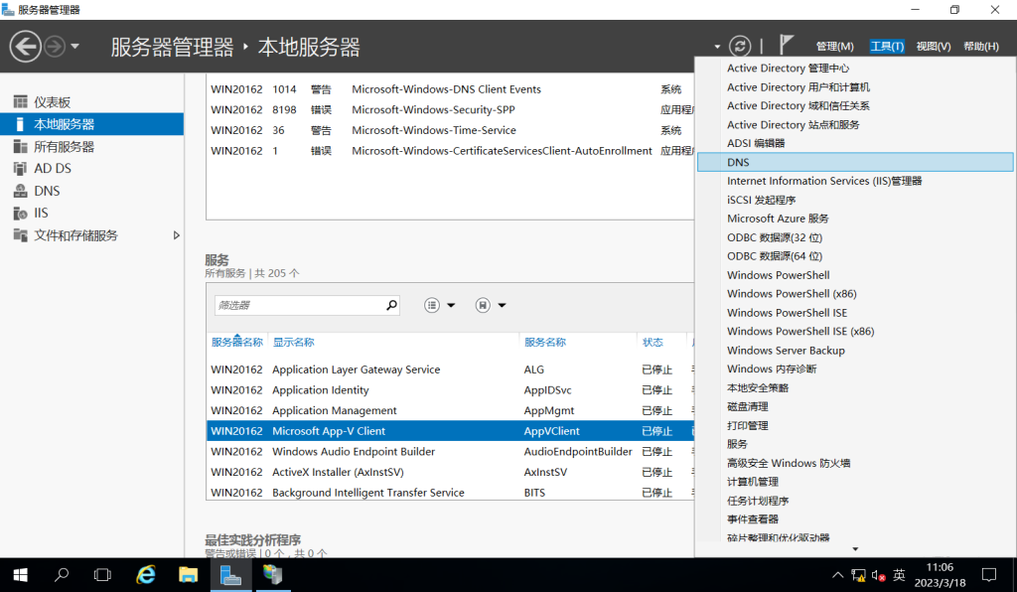Open iSCSI 发起程序
This screenshot has width=1017, height=592.
855,200
